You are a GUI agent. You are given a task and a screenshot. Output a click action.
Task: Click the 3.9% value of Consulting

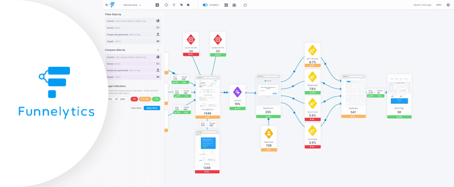pos(312,142)
